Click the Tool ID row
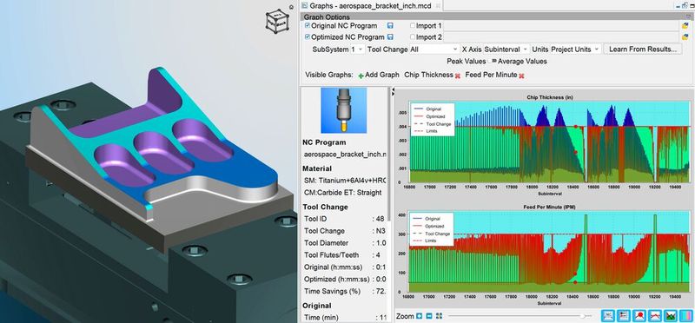Viewport: 695px width, 323px height. pos(344,219)
